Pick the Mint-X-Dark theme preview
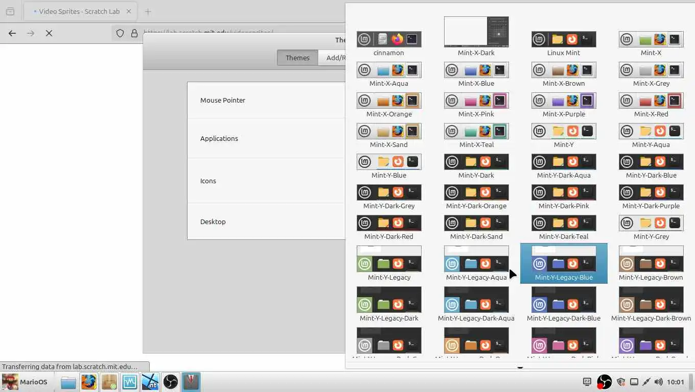Image resolution: width=695 pixels, height=392 pixels. tap(476, 32)
